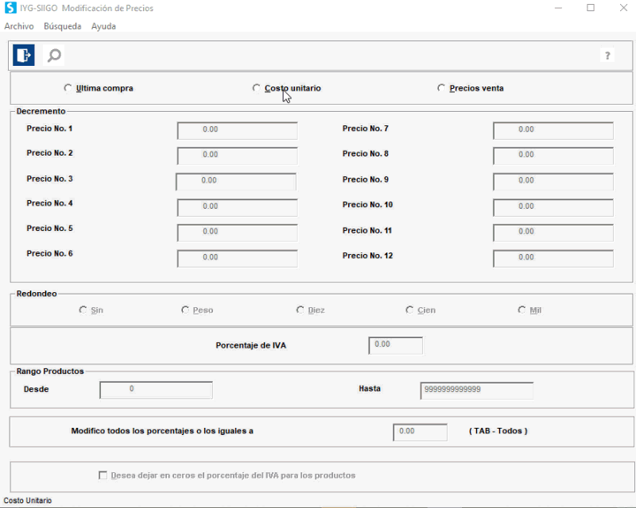Click the Precio No. 12 input field
This screenshot has height=508, width=636.
[553, 259]
